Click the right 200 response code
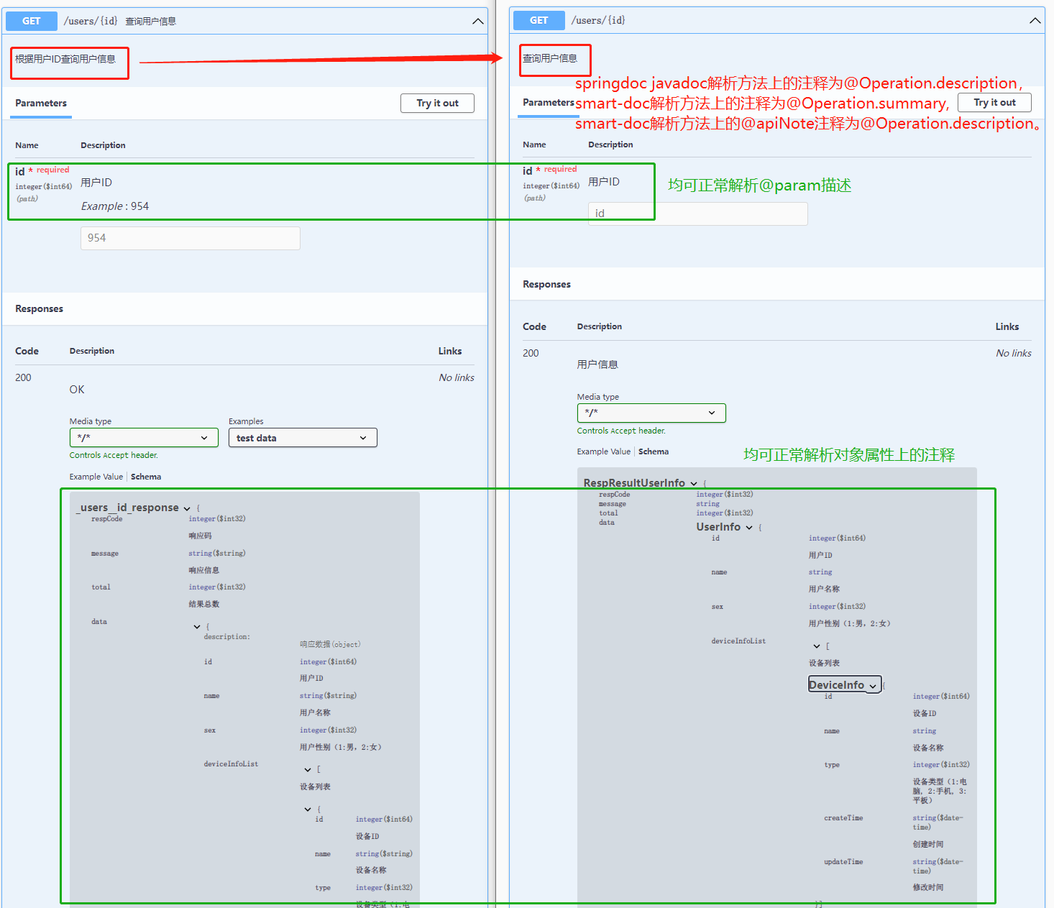Image resolution: width=1054 pixels, height=908 pixels. (531, 353)
